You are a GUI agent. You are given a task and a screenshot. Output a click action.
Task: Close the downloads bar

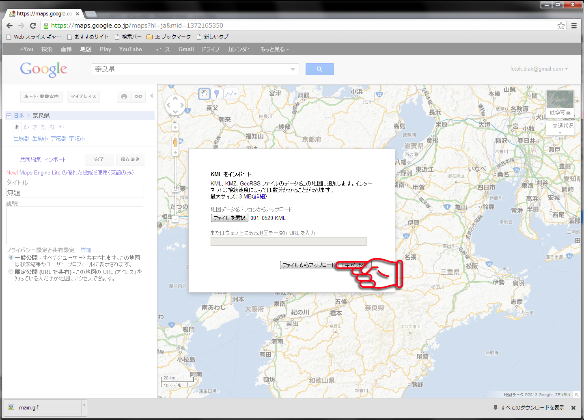pyautogui.click(x=573, y=408)
